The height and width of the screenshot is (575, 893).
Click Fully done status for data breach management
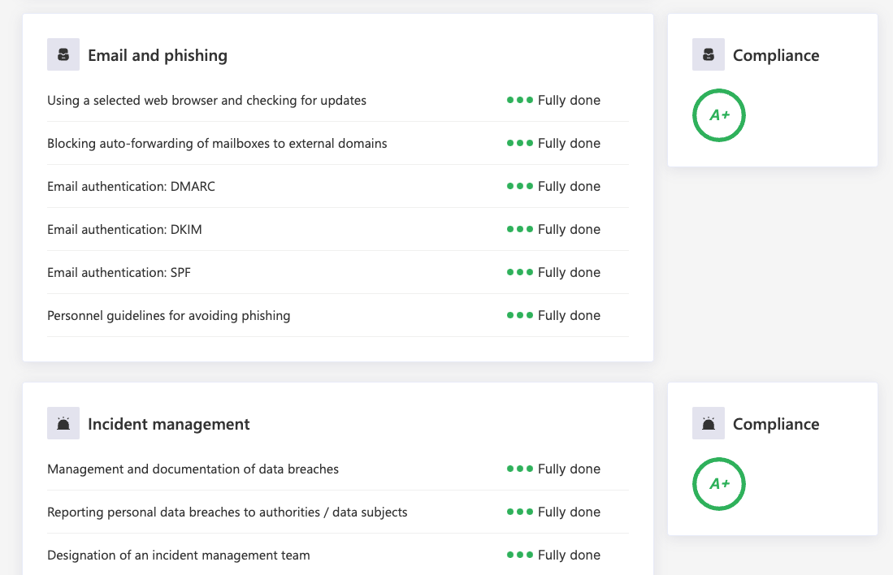click(553, 469)
